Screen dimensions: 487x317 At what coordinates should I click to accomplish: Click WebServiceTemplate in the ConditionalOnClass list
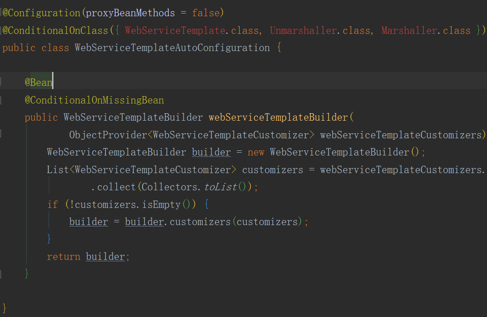pos(175,30)
